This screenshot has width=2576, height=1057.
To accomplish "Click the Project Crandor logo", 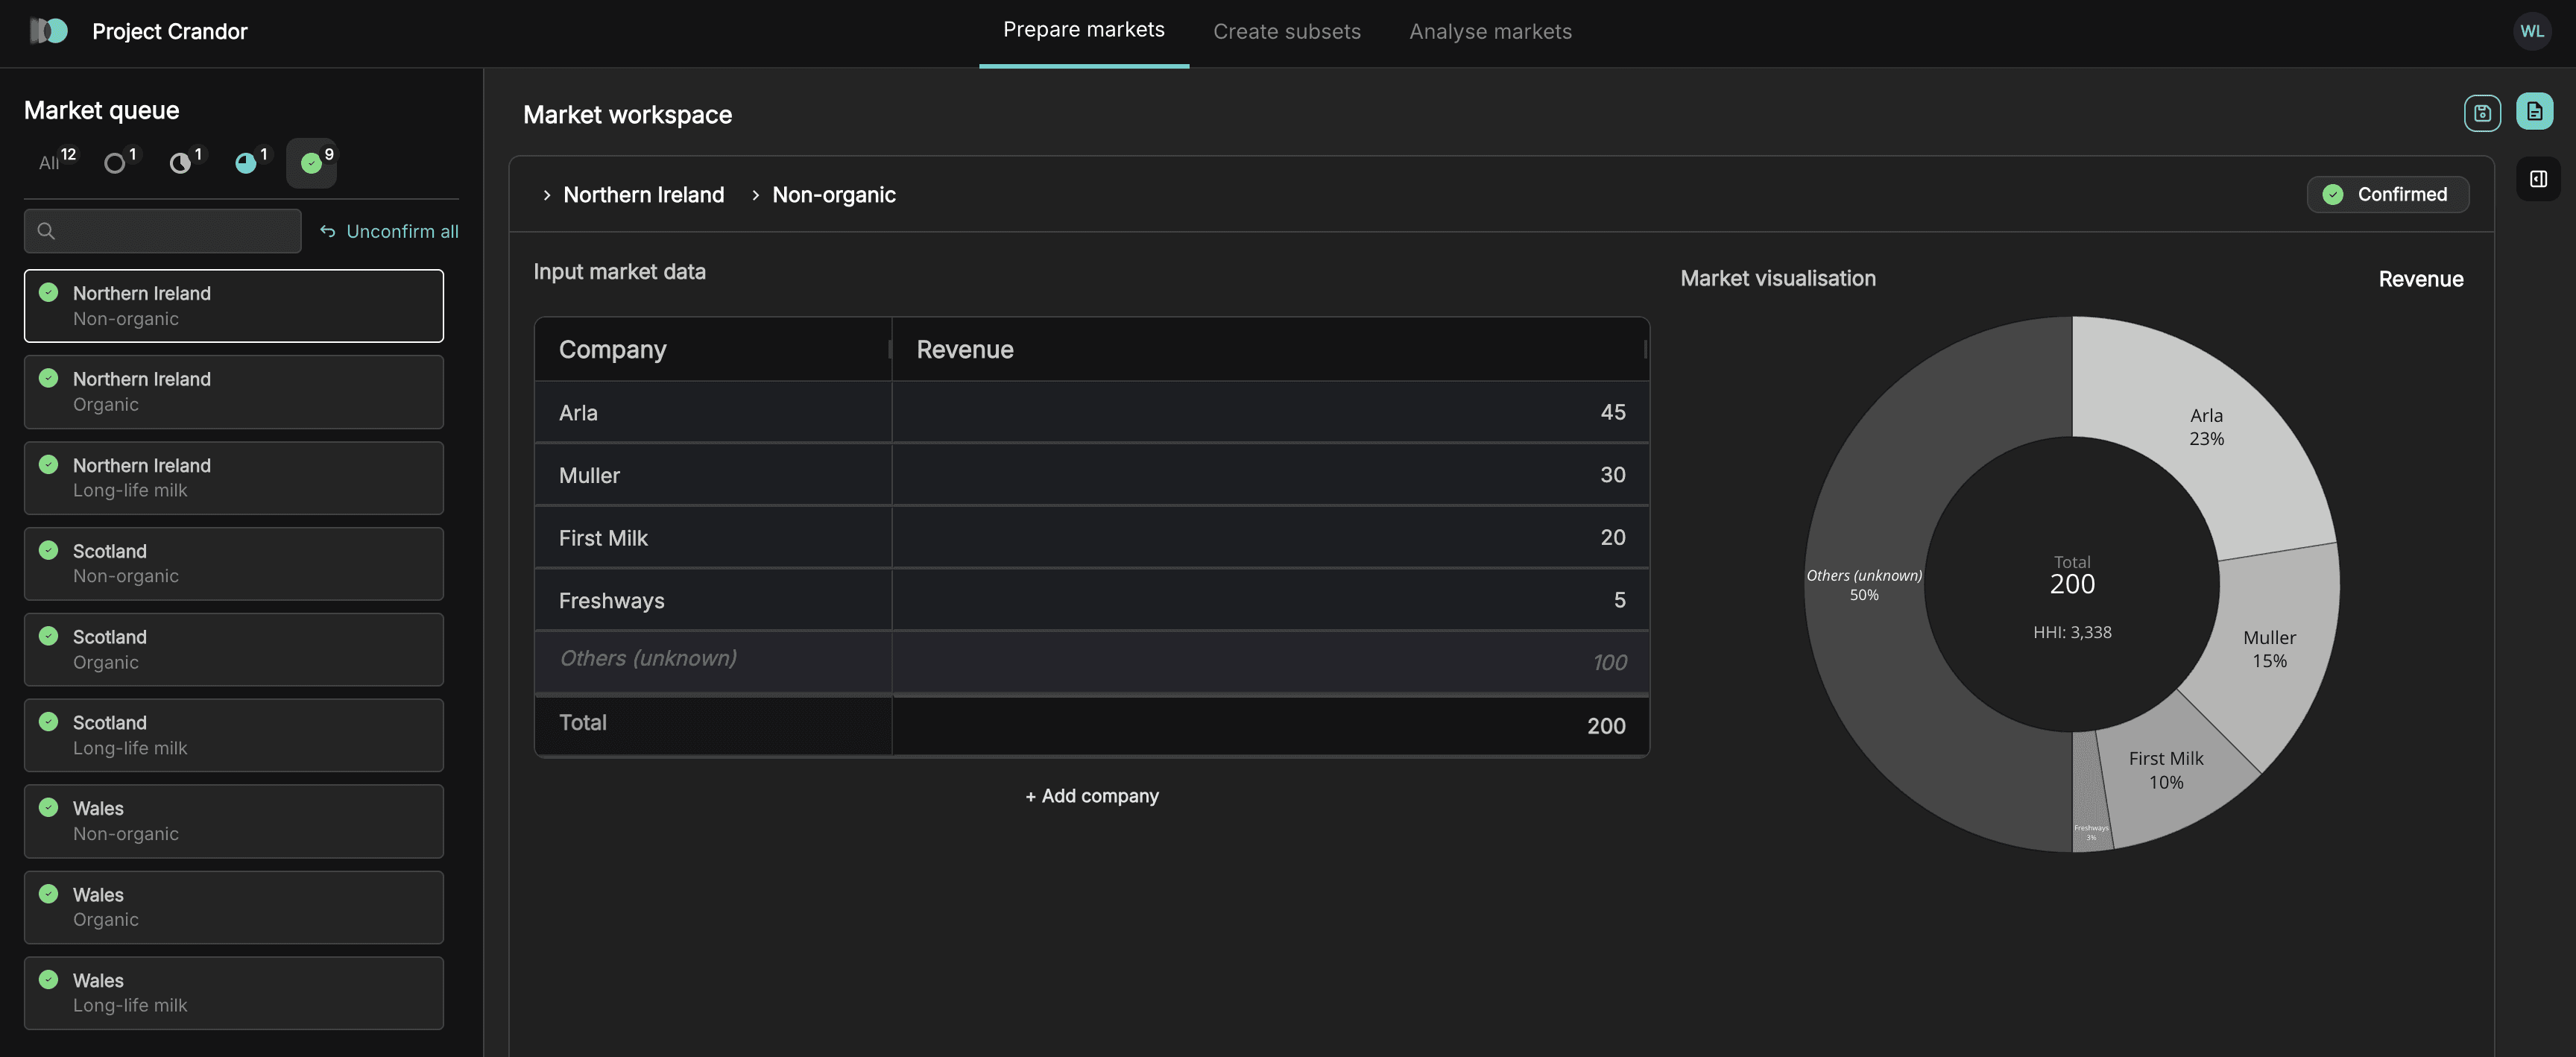I will (x=48, y=31).
